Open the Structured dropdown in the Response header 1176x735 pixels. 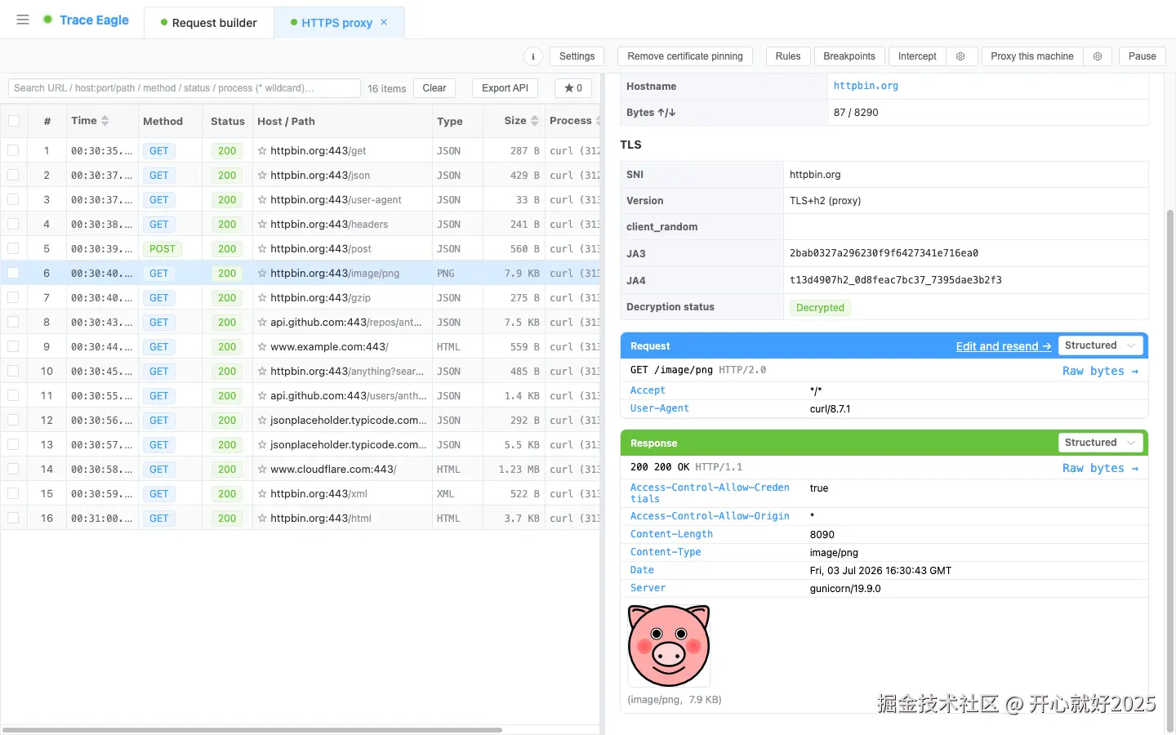1100,443
